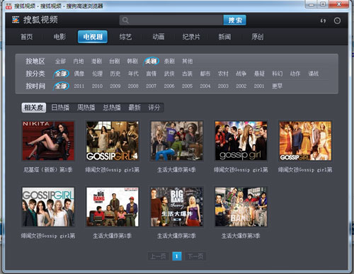Filter category by 武侠
354x274 pixels.
click(x=169, y=74)
